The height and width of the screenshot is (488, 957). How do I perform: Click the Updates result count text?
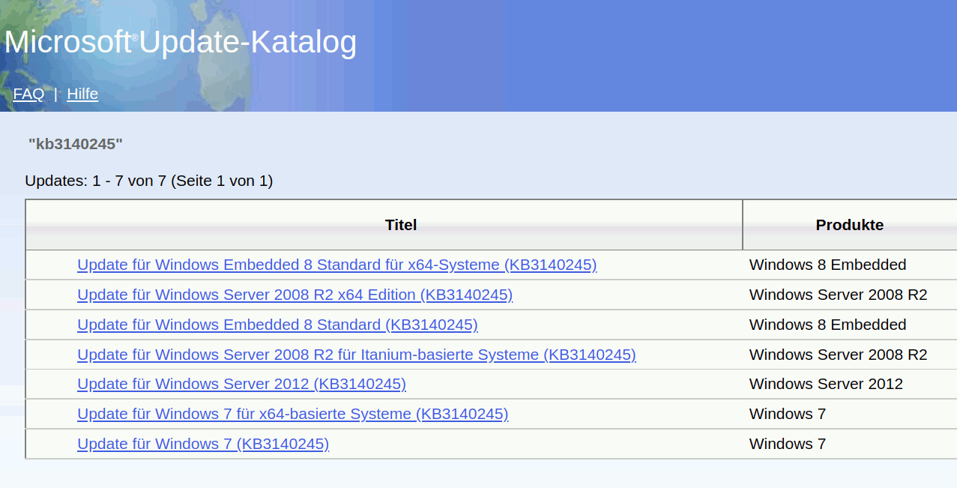point(148,181)
